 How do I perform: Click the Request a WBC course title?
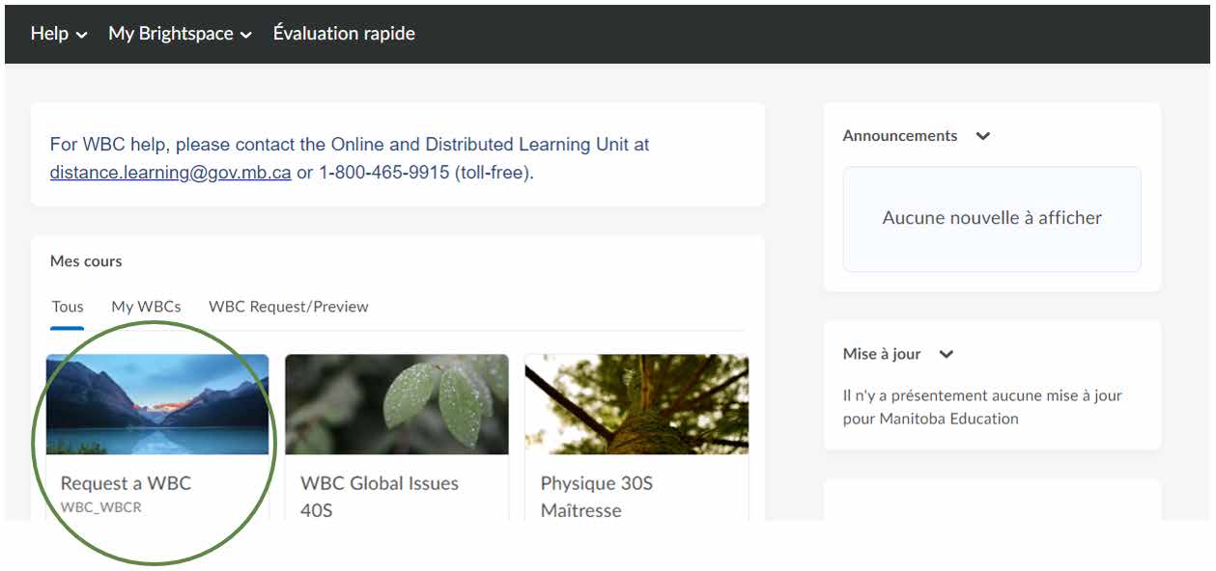[126, 483]
